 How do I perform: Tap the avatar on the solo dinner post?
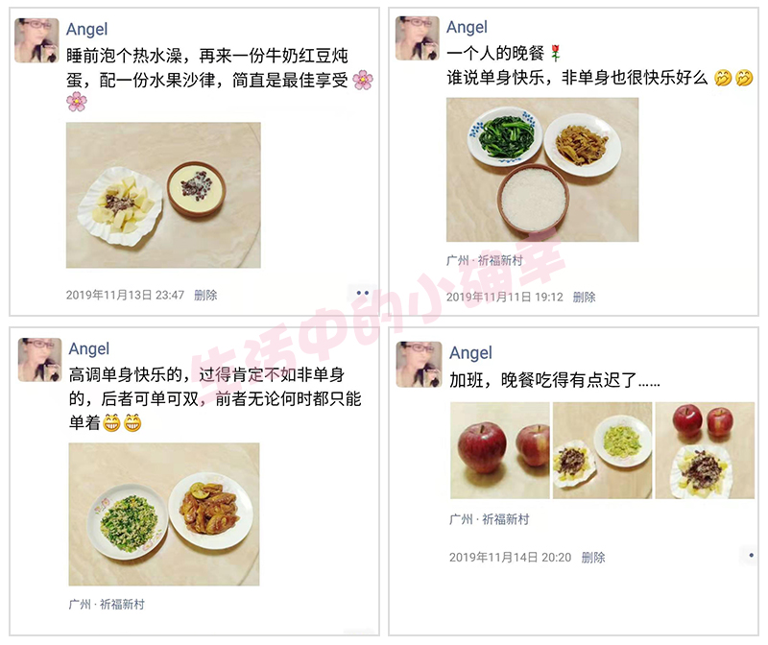[418, 38]
